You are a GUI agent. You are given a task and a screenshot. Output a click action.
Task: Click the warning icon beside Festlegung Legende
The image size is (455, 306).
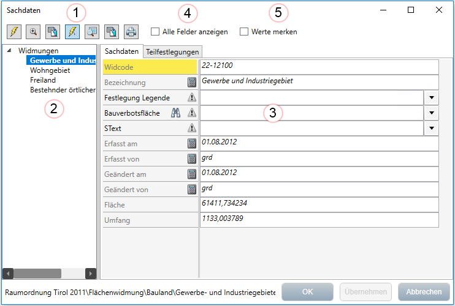click(192, 97)
